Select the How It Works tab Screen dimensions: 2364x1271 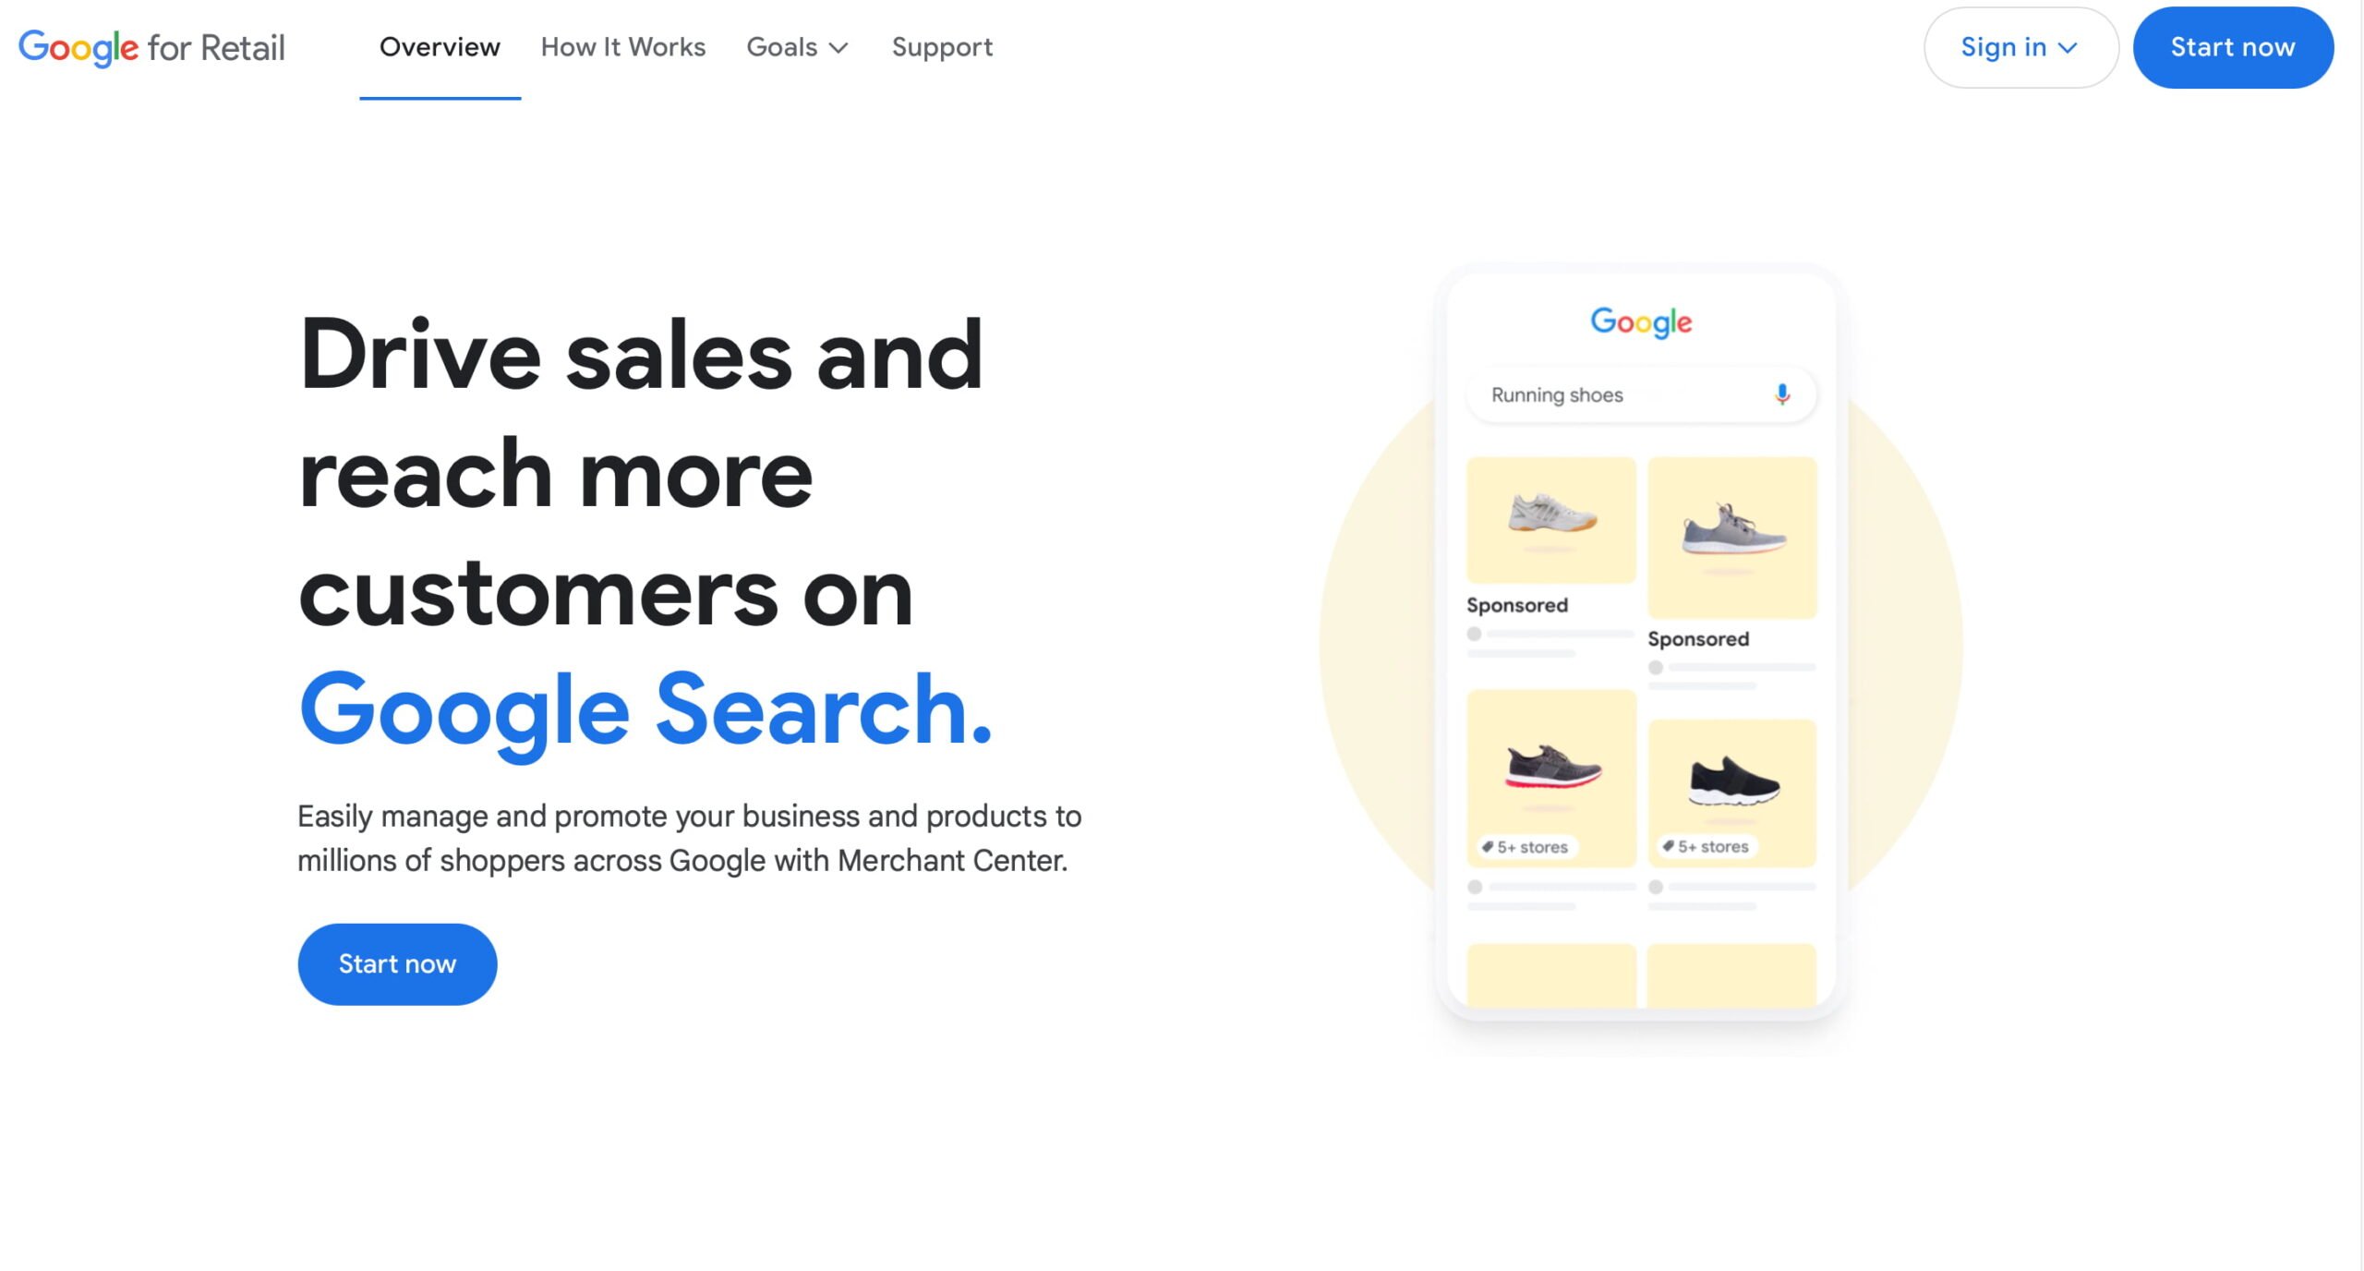(x=622, y=47)
